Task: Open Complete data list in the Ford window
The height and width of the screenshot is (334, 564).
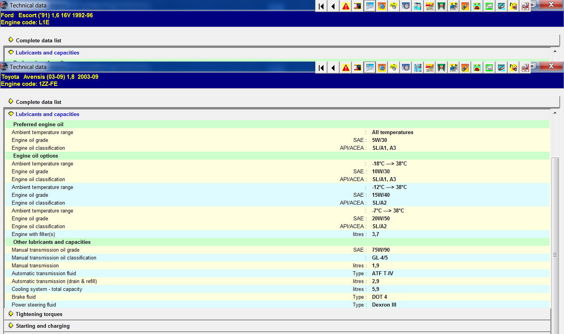Action: click(x=38, y=40)
